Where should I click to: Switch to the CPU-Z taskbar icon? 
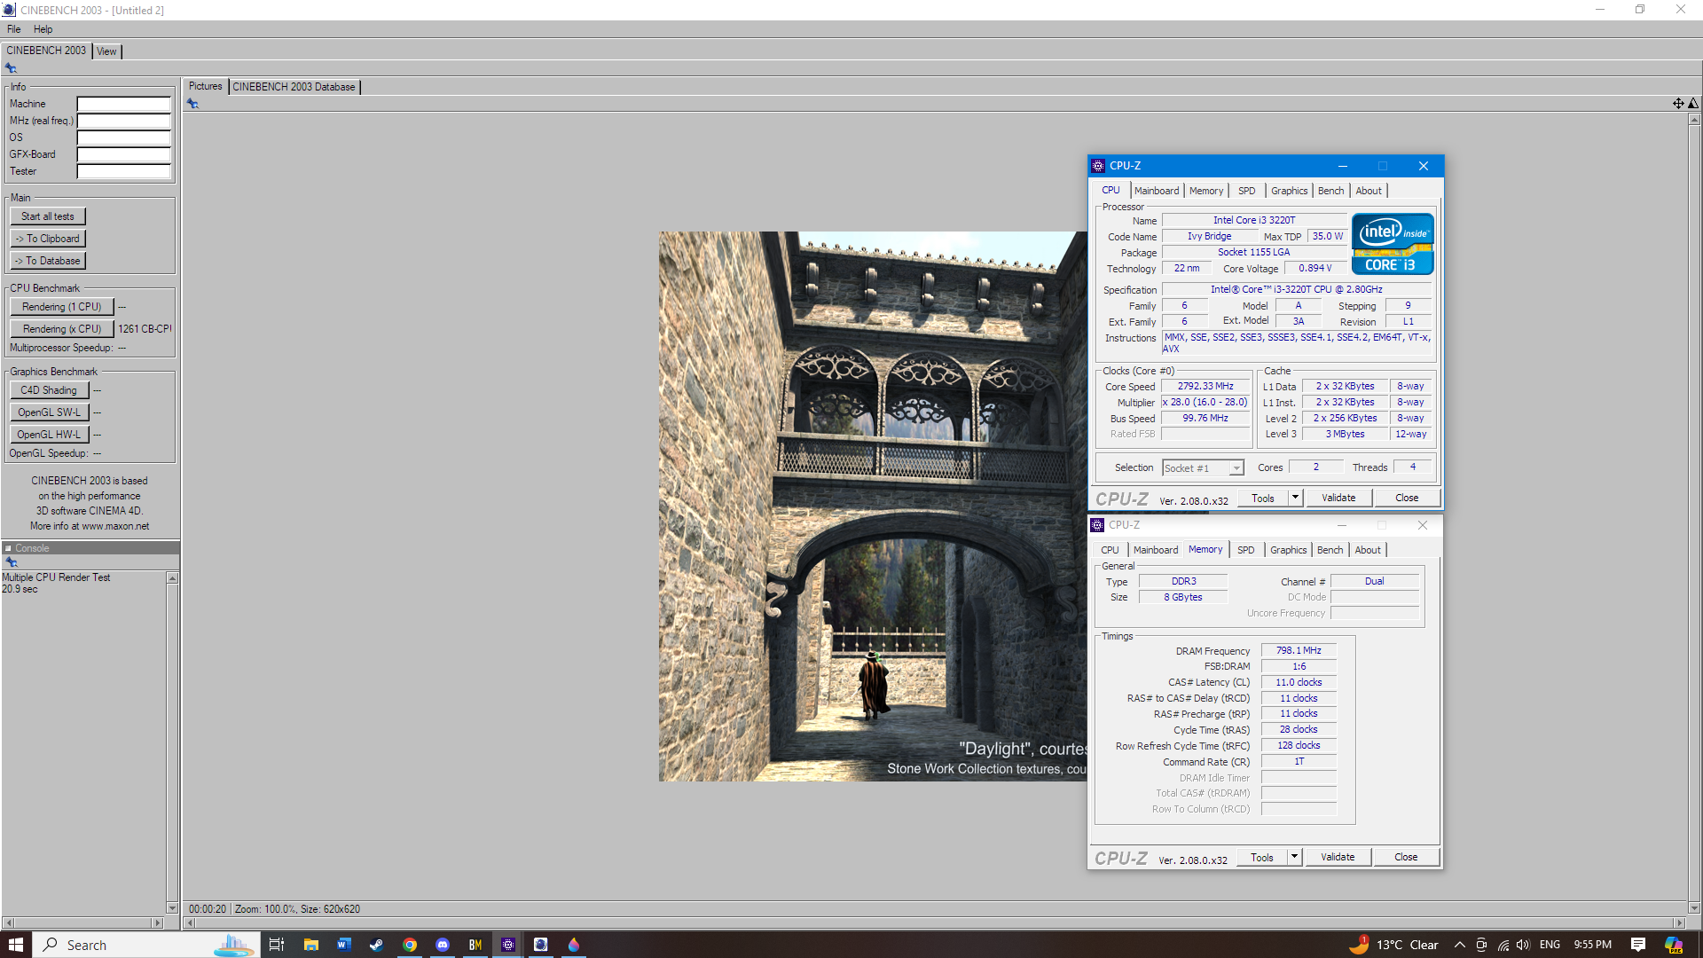(508, 945)
